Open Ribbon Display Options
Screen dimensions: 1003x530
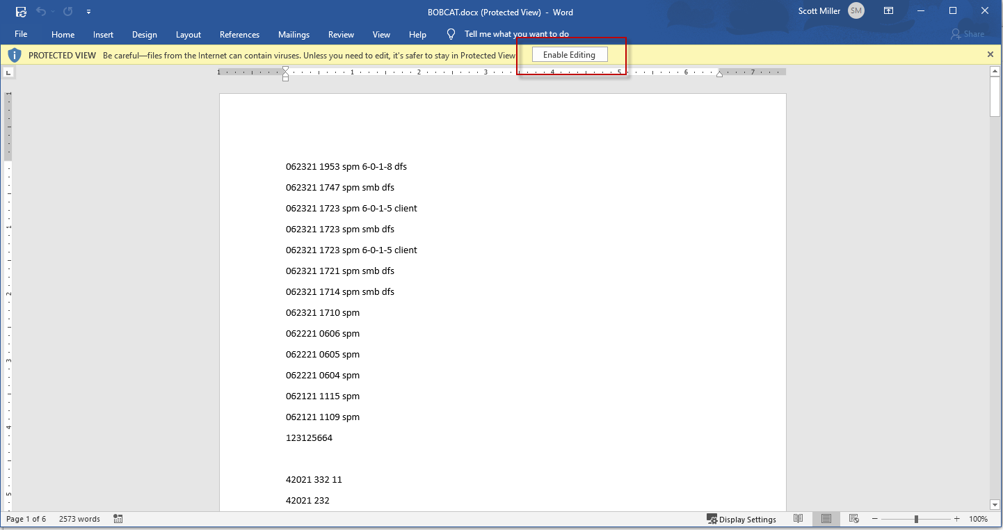888,11
